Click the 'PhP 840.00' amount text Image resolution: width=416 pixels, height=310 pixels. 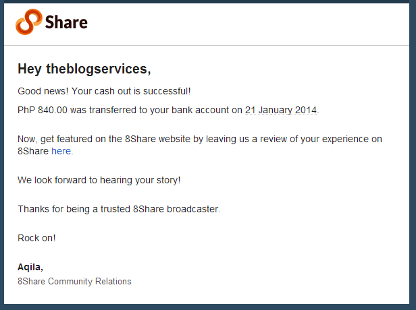coord(43,110)
